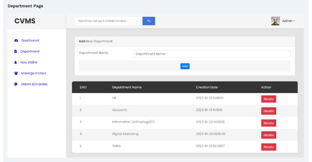This screenshot has height=162, width=312.
Task: Click serial number 2 in Accounts row
Action: [x=80, y=110]
